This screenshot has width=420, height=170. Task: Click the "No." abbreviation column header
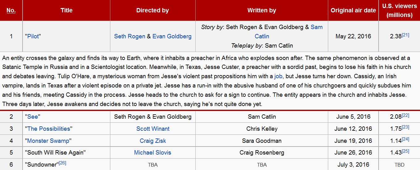11,11
